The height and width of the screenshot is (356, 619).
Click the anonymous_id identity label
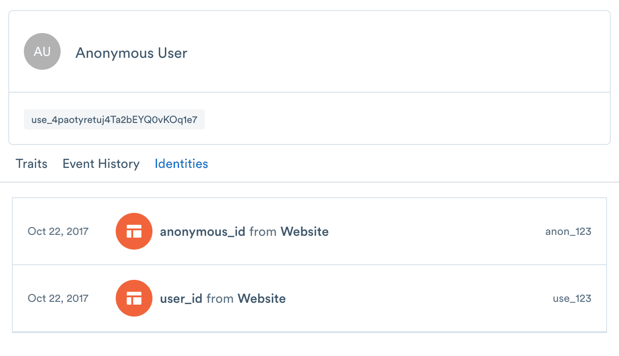click(x=203, y=231)
